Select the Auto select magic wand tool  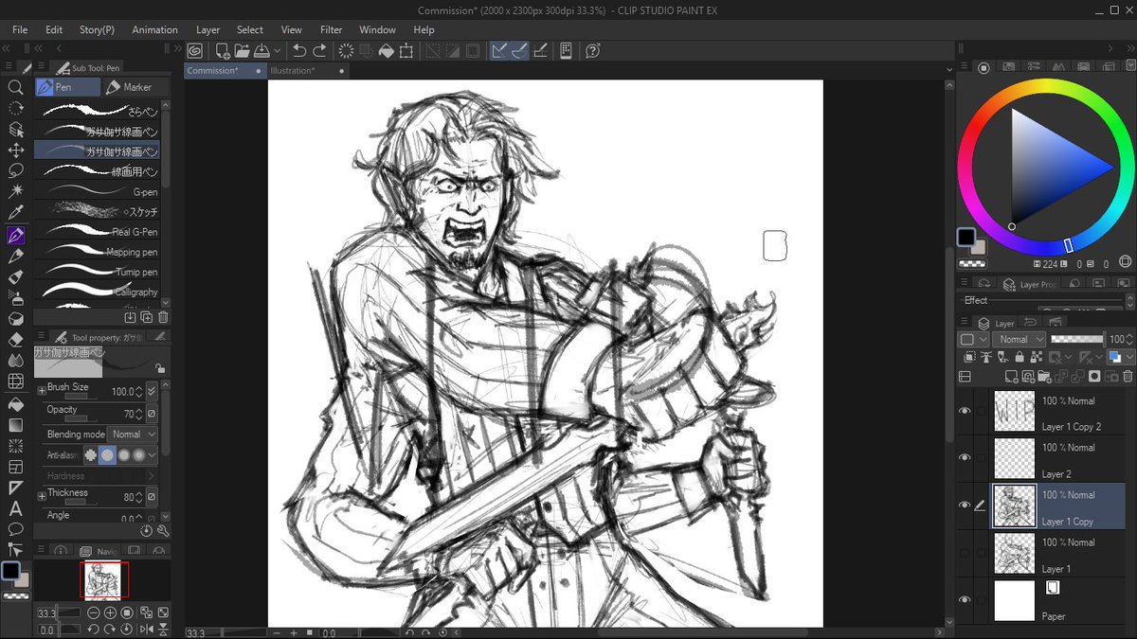coord(15,191)
